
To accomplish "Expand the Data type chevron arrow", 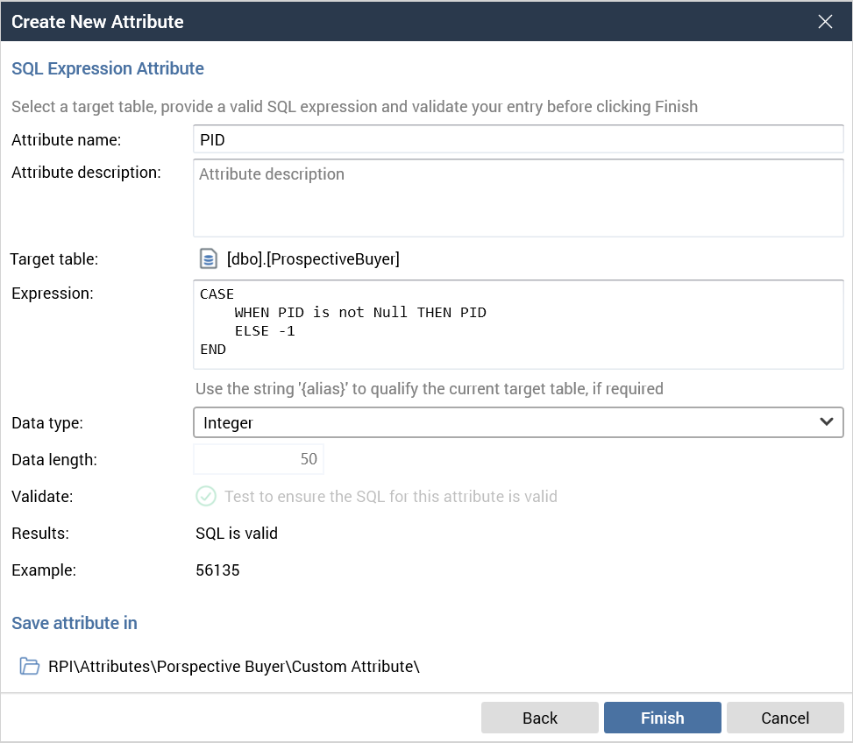I will tap(826, 422).
